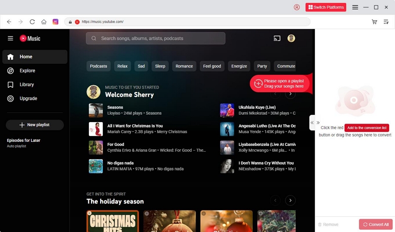
Task: Click the cast to device icon
Action: 277,38
